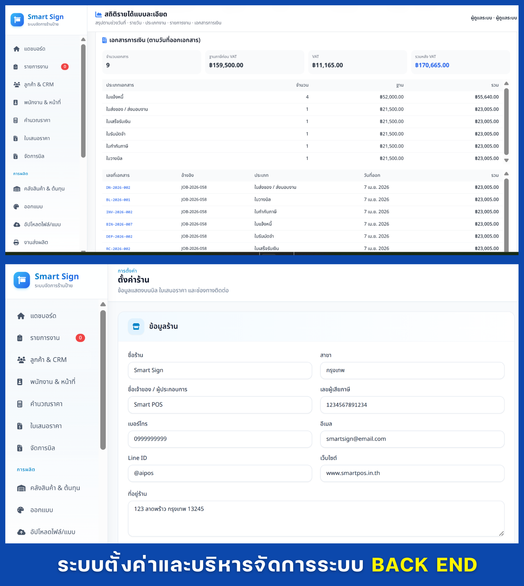Click the home icon beside แดชบอร์ด in top sidebar
This screenshot has height=586, width=524.
coord(17,49)
